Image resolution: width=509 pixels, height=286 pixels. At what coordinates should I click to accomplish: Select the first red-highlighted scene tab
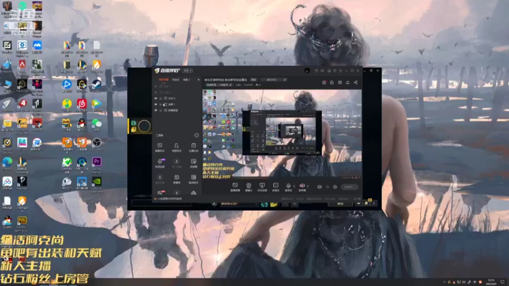point(164,80)
